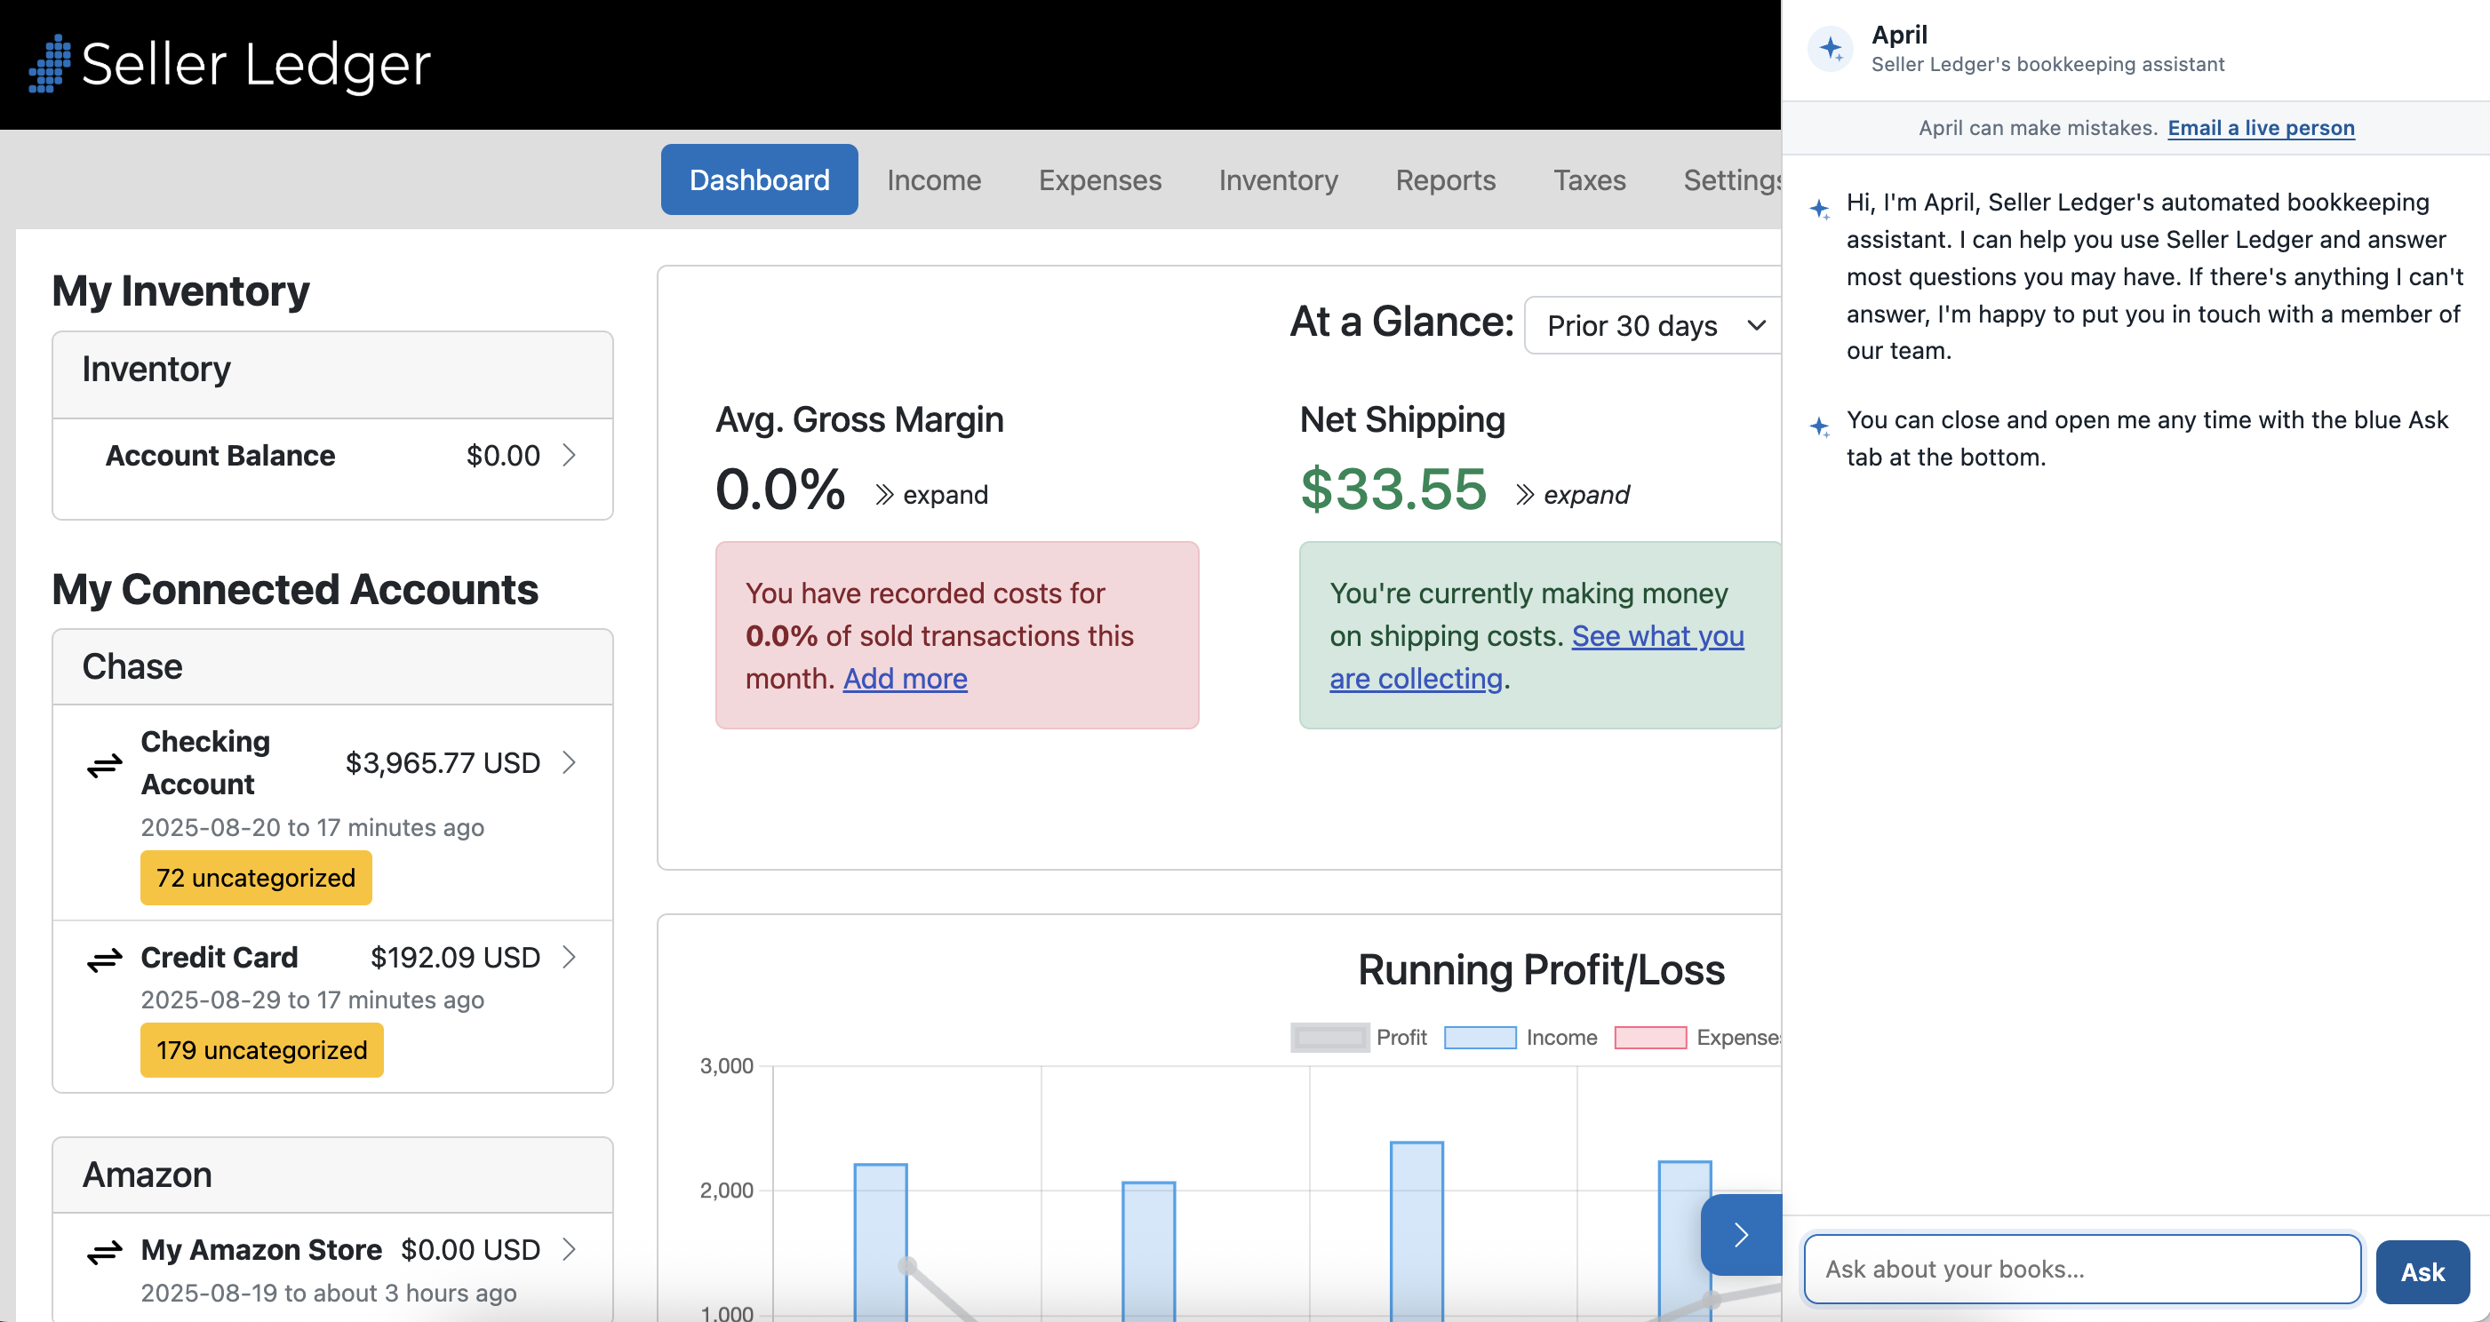Screen dimensions: 2490x1322
Task: Open the Prior 30 days dropdown
Action: [1653, 326]
